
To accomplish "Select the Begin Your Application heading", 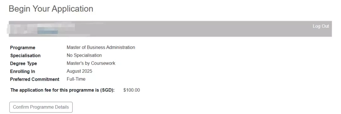I will click(51, 9).
